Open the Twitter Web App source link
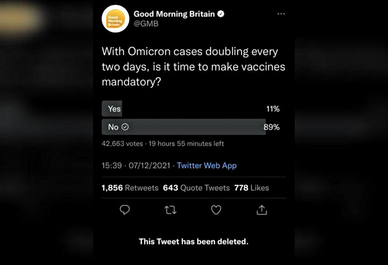Image resolution: width=388 pixels, height=265 pixels. (x=207, y=165)
